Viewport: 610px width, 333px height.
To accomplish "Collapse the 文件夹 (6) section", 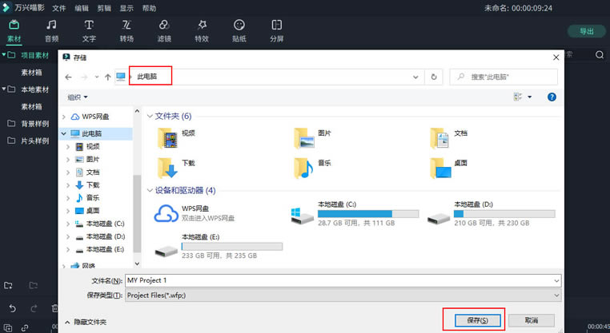I will tap(150, 116).
